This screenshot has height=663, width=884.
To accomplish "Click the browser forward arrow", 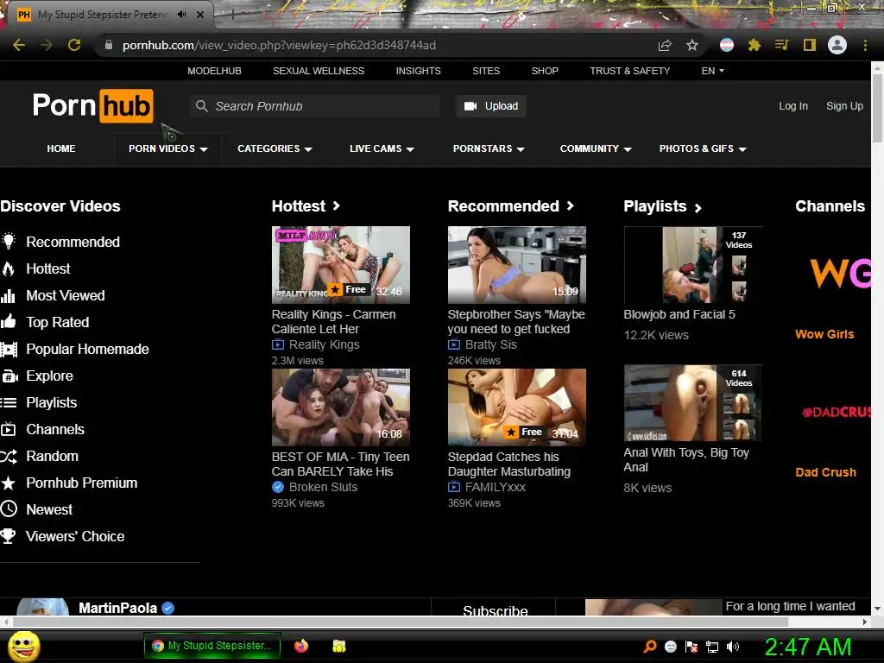I will coord(47,45).
